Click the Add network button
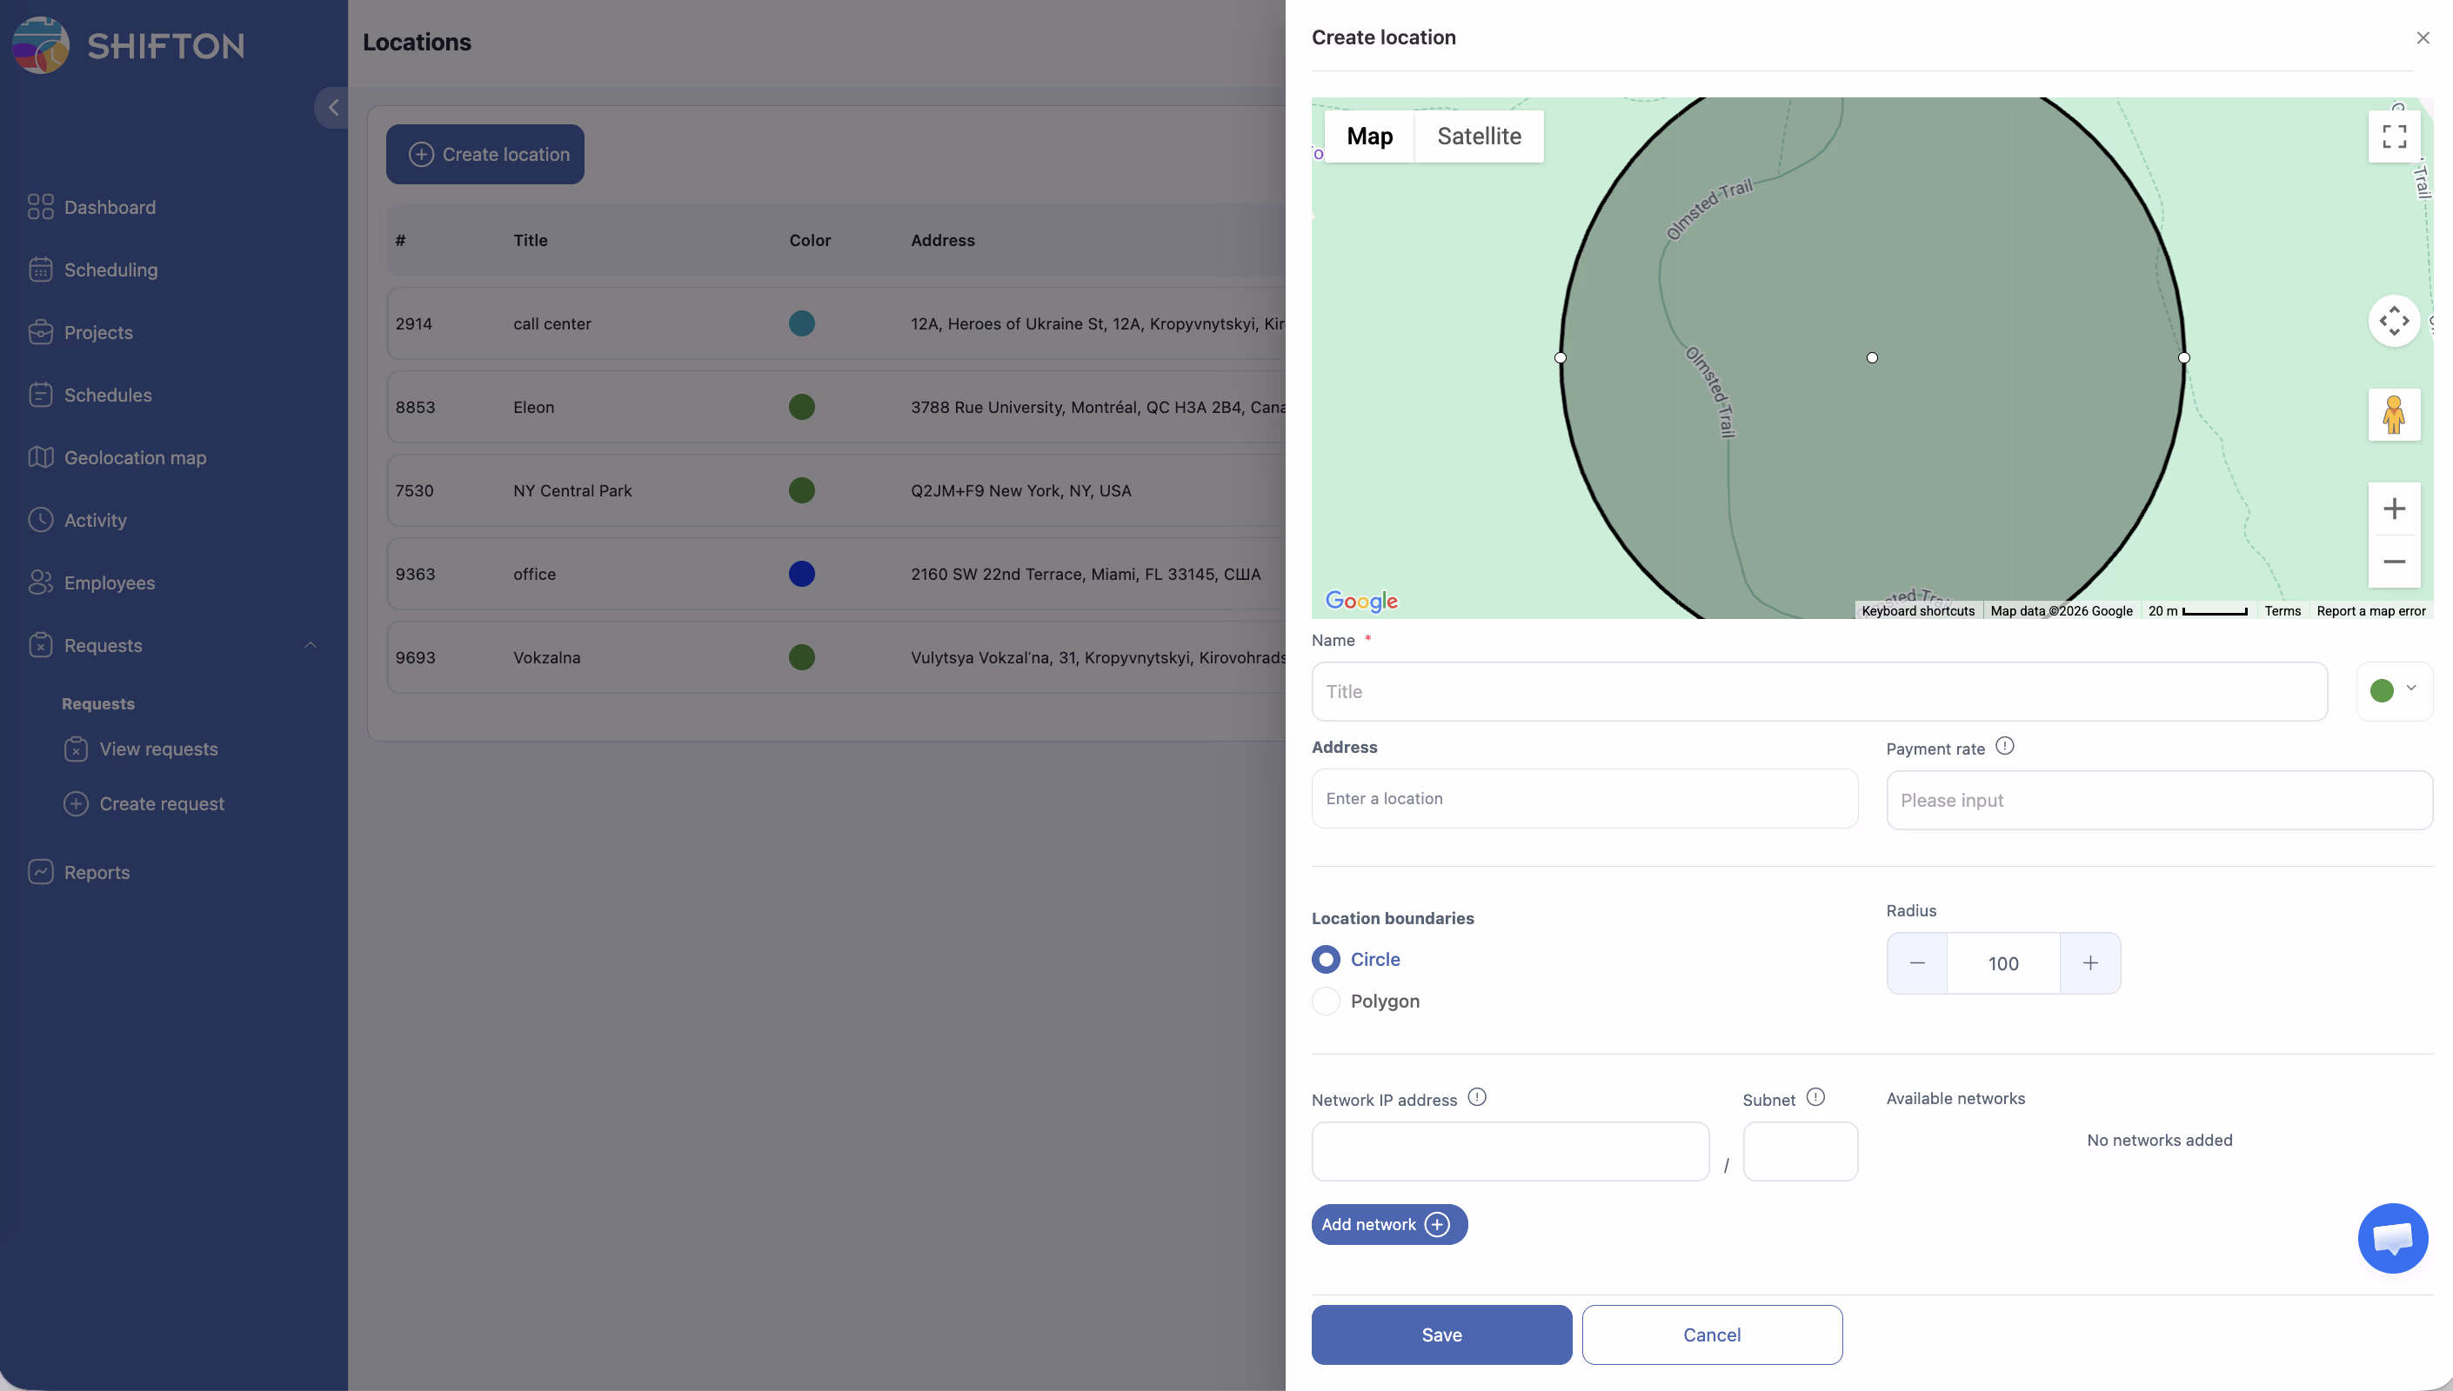The height and width of the screenshot is (1391, 2453). click(1388, 1225)
